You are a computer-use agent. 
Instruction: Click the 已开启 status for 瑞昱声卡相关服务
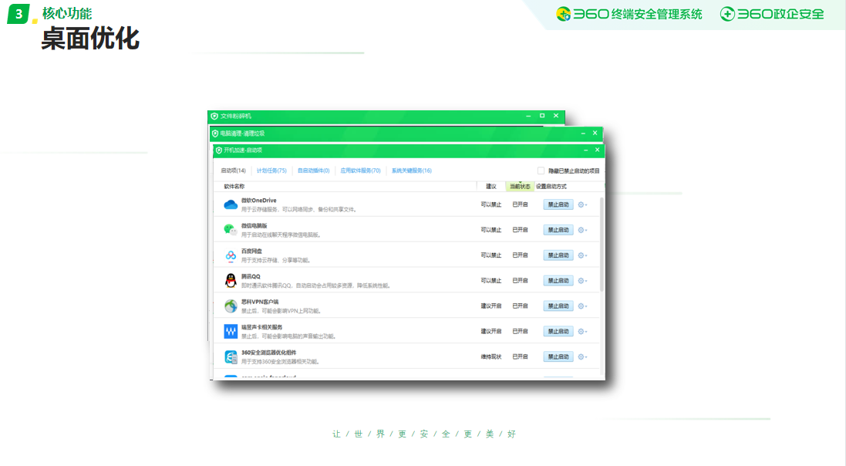click(520, 332)
